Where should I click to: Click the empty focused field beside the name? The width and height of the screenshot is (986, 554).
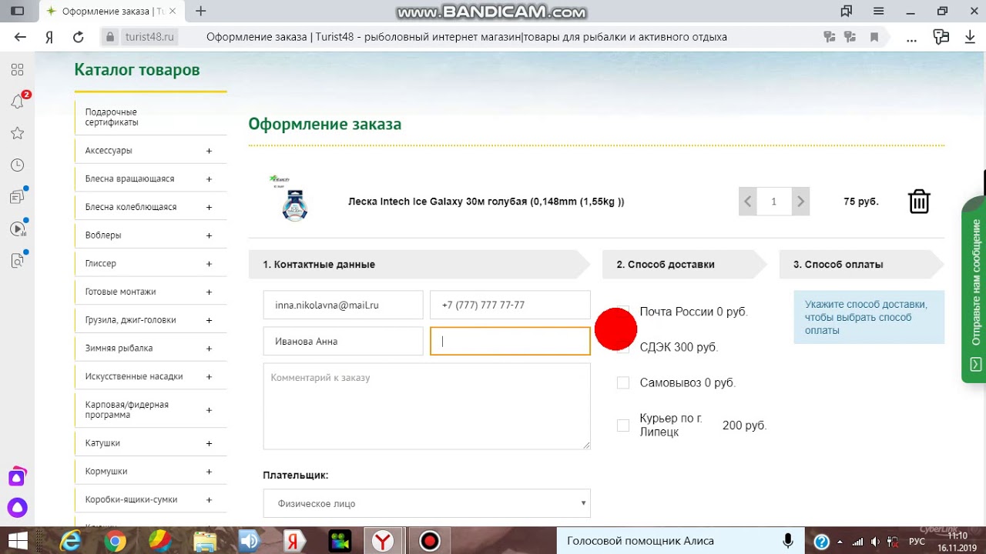[x=510, y=341]
